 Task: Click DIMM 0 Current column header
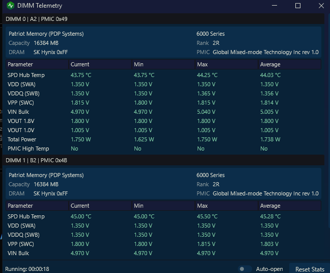point(100,64)
